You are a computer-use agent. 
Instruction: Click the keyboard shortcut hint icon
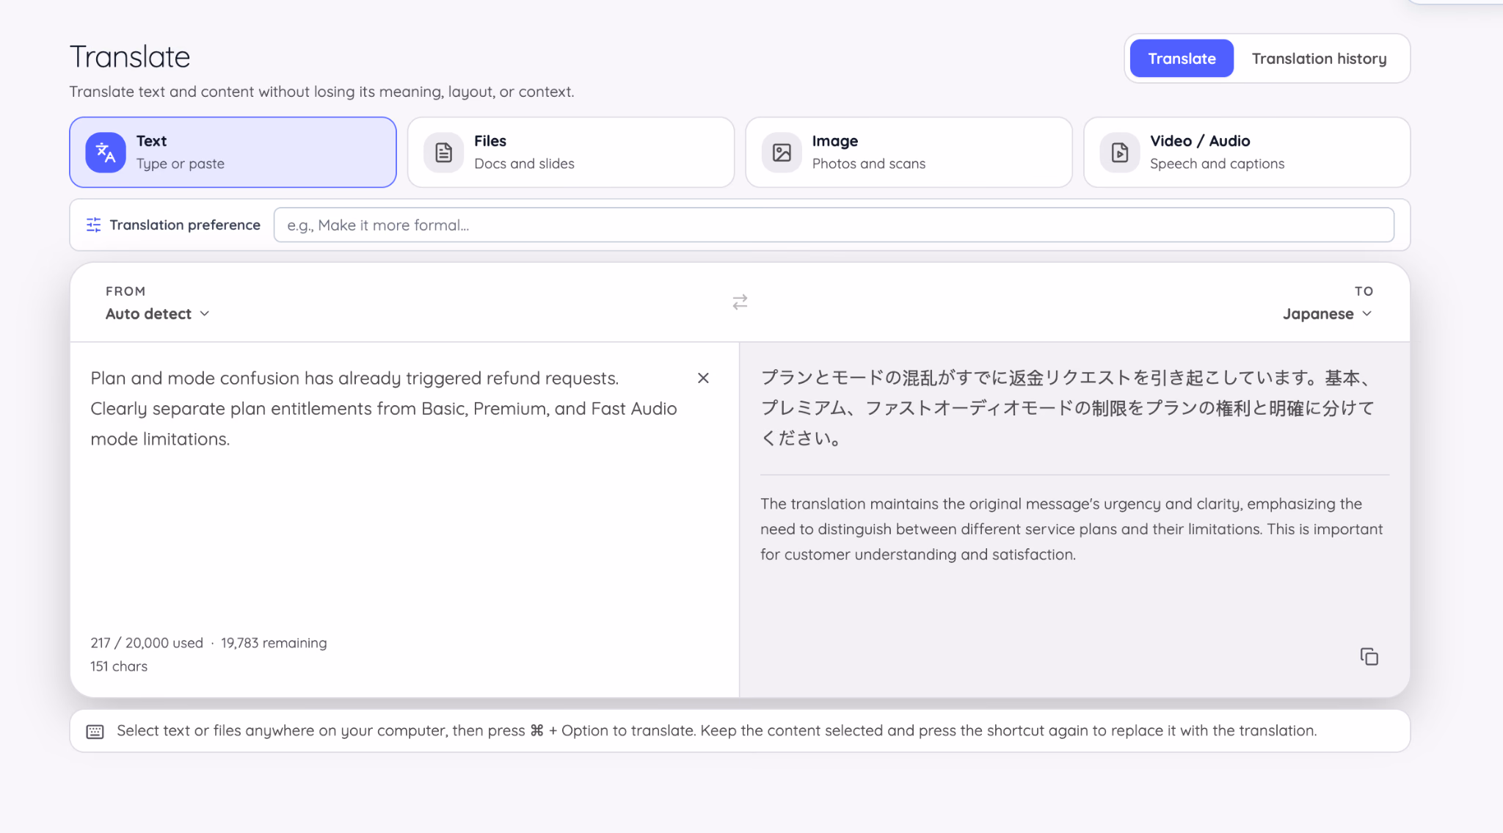95,731
